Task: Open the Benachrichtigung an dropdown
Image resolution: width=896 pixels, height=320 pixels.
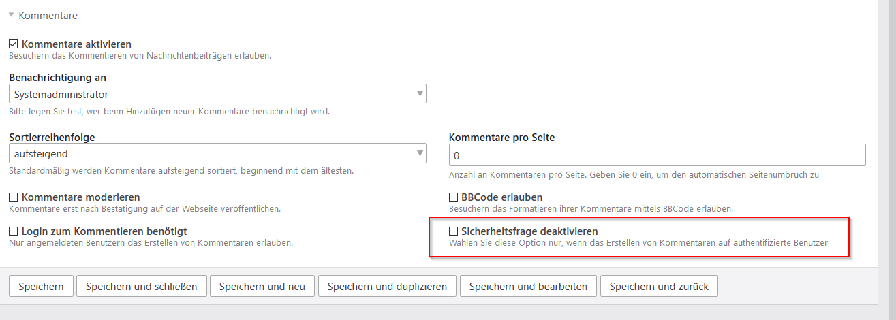Action: pyautogui.click(x=217, y=94)
